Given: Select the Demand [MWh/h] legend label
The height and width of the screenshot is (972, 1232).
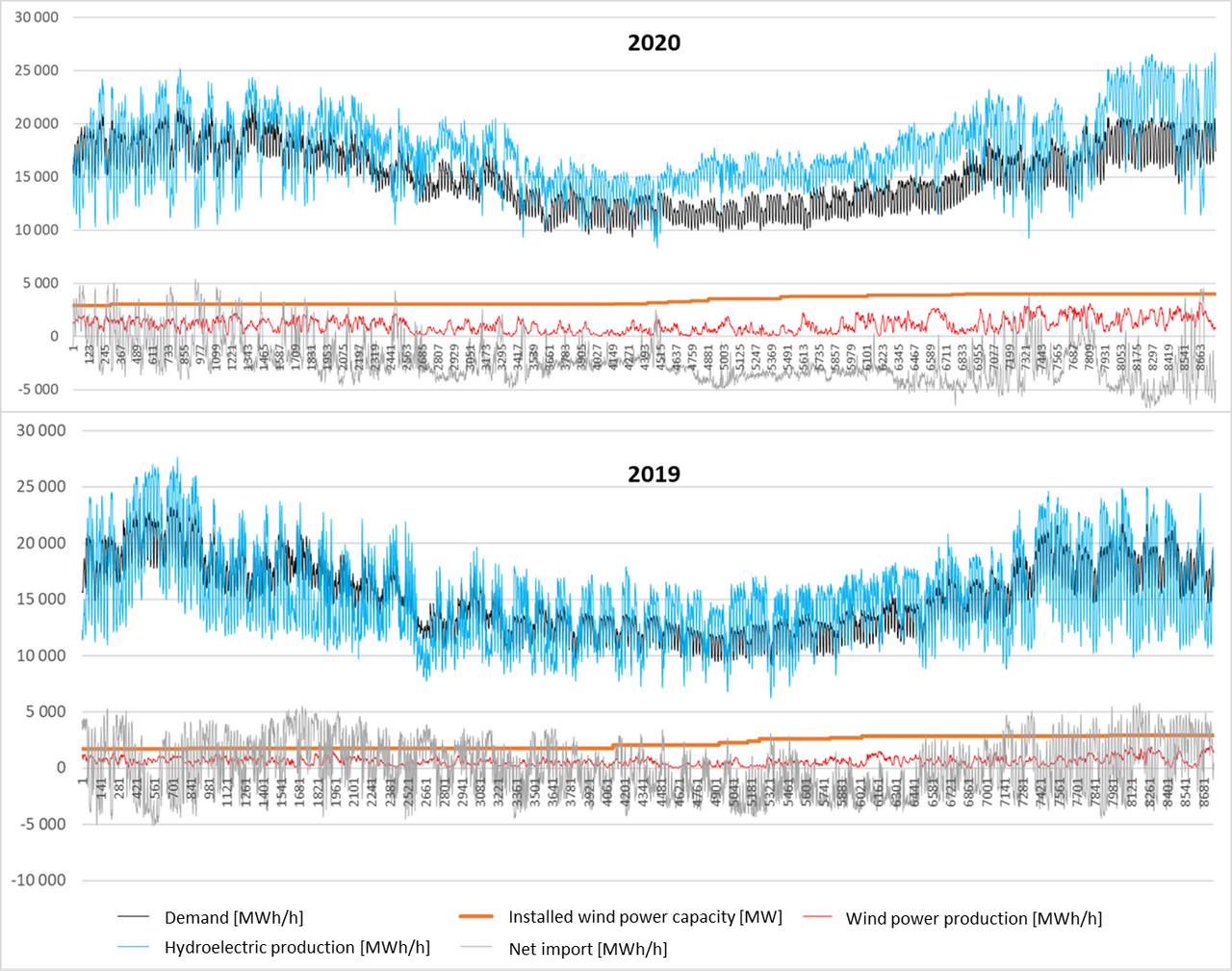Looking at the screenshot, I should pyautogui.click(x=234, y=918).
